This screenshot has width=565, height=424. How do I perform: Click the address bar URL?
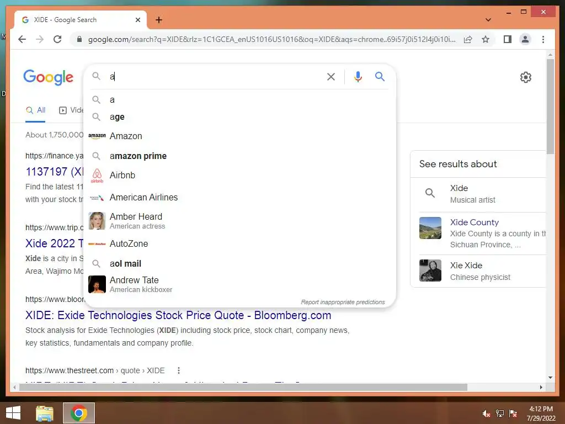(x=271, y=39)
